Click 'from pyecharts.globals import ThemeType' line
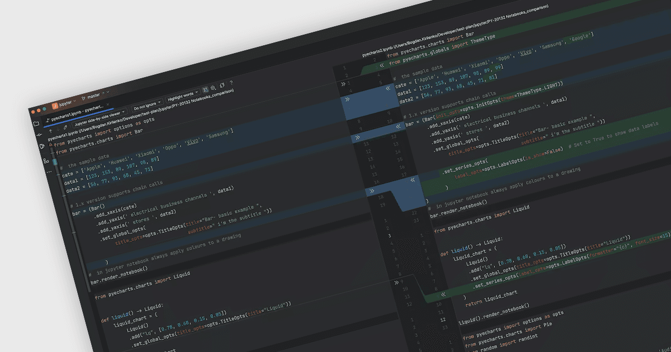The width and height of the screenshot is (671, 352). click(442, 50)
